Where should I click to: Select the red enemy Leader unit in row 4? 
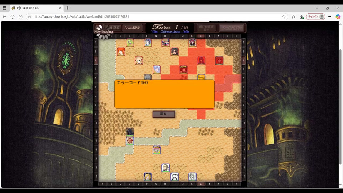point(183,70)
